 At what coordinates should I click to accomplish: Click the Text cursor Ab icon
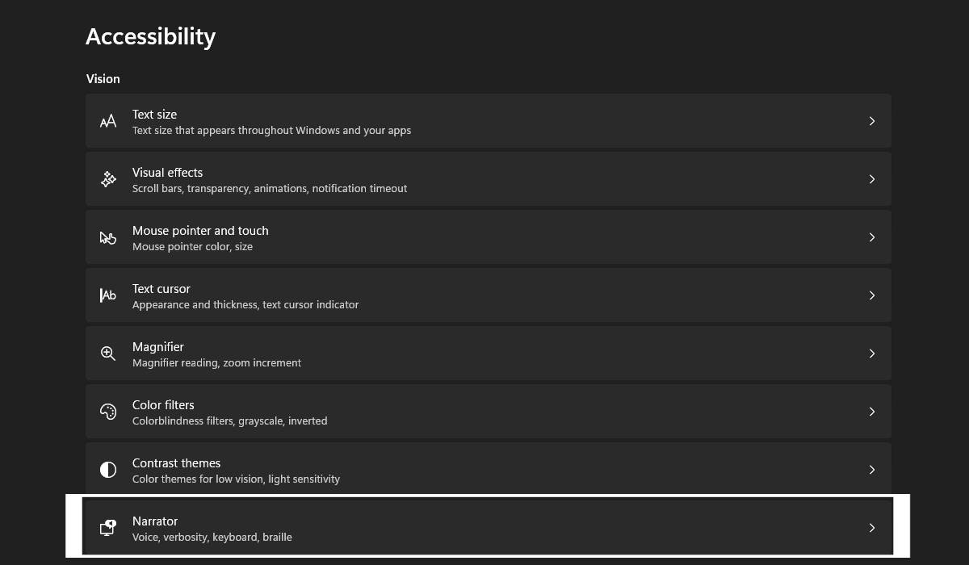(108, 295)
